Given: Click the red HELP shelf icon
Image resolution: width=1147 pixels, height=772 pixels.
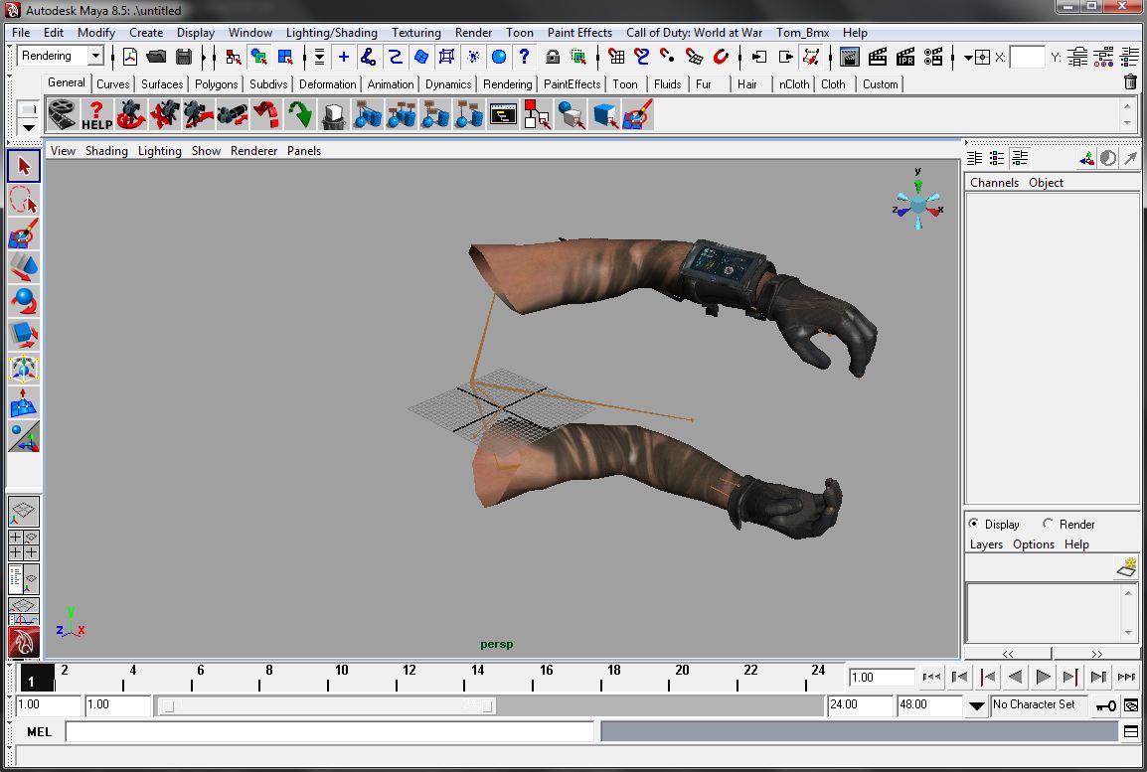Looking at the screenshot, I should [96, 115].
